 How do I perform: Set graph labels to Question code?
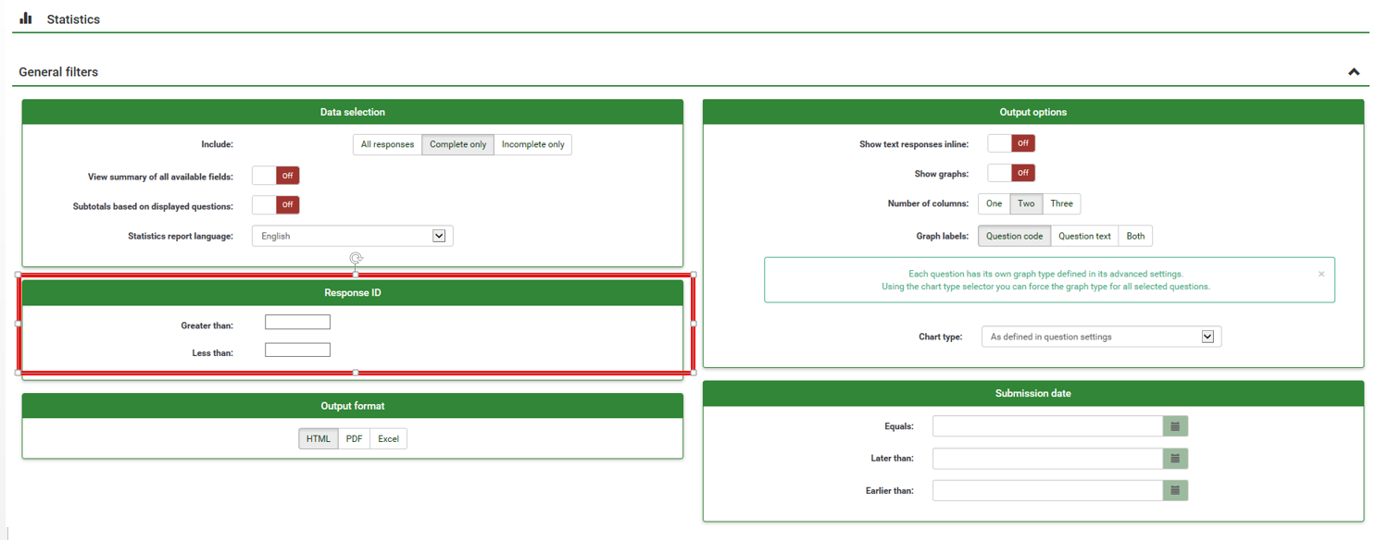click(x=1015, y=236)
